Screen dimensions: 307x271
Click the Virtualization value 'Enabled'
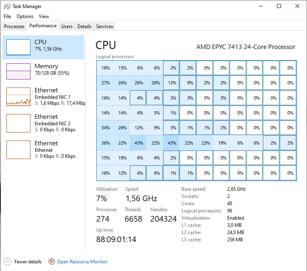(x=236, y=218)
